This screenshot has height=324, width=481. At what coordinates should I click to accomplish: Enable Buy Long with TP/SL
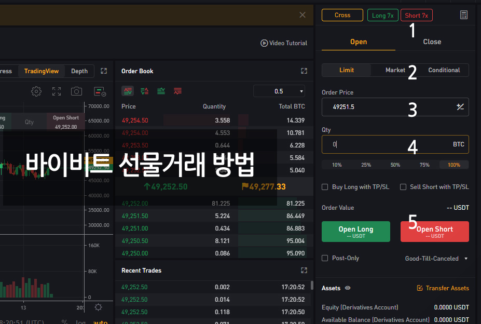point(325,187)
